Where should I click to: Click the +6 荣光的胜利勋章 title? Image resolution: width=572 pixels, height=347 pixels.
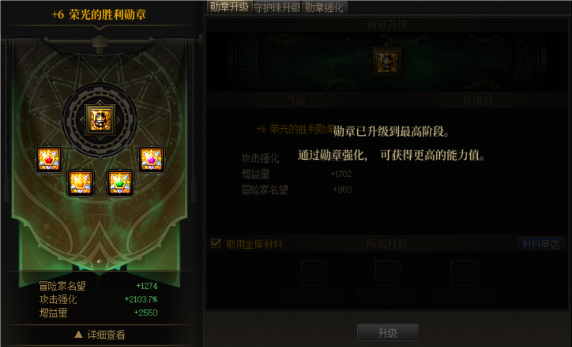pyautogui.click(x=99, y=15)
